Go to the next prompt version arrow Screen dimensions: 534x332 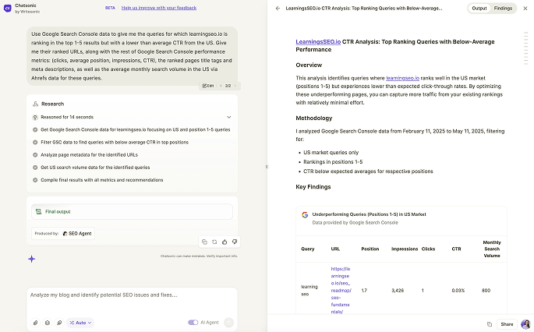[235, 86]
